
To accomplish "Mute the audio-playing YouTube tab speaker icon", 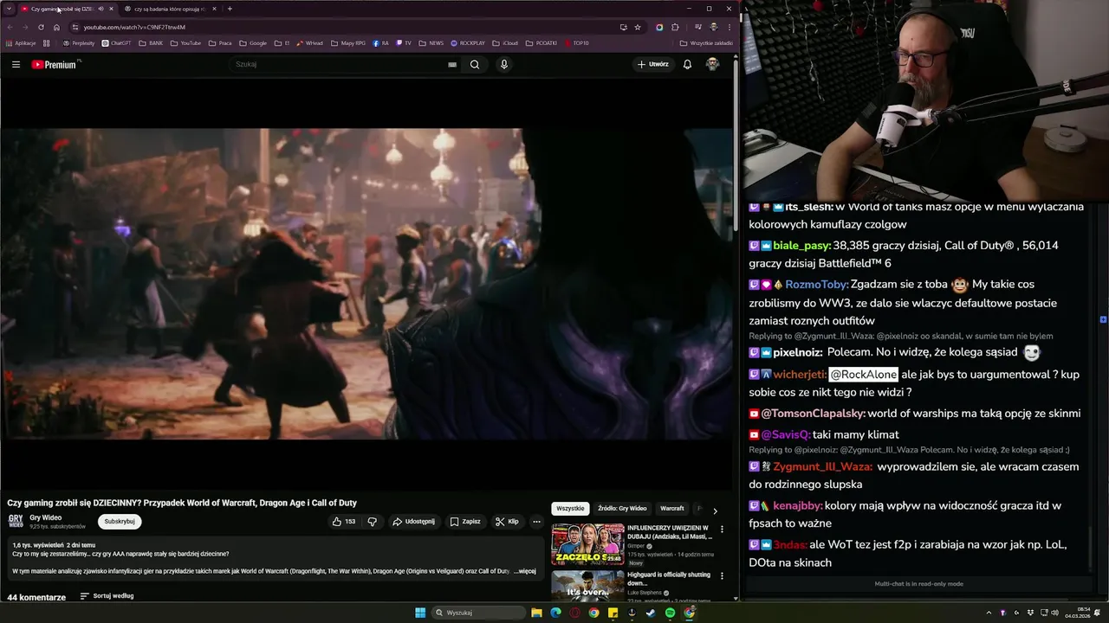I will pos(101,9).
